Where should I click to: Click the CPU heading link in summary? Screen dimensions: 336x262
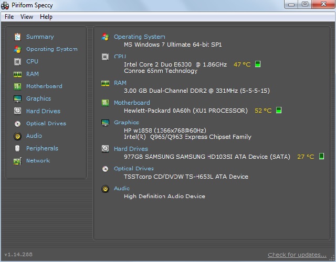tap(120, 57)
